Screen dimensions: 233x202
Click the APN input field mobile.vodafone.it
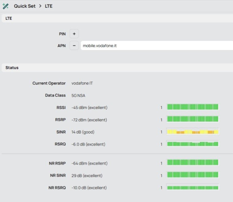(156, 46)
